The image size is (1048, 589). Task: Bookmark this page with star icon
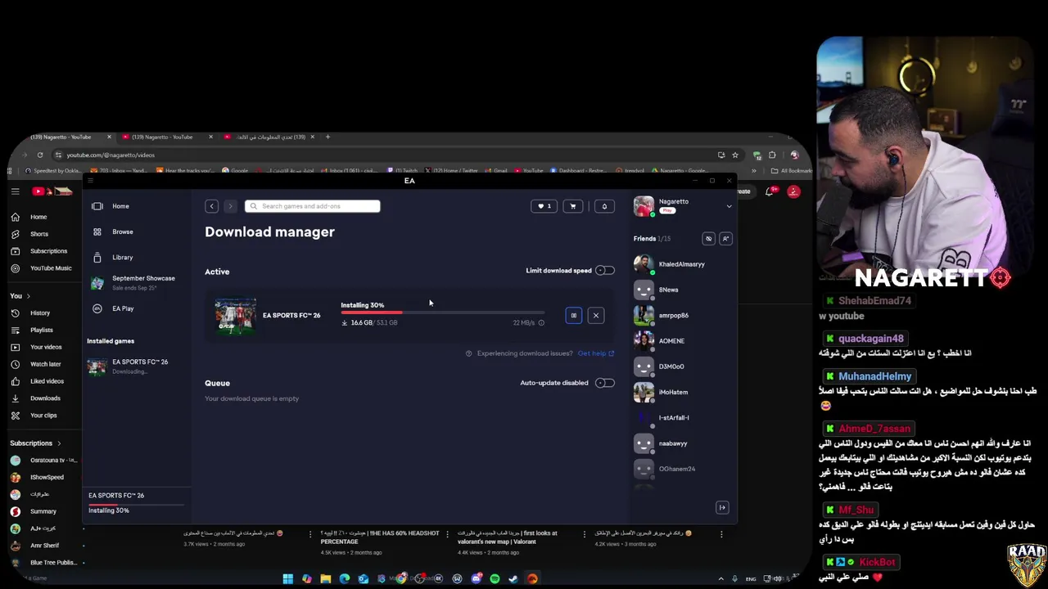coord(735,155)
